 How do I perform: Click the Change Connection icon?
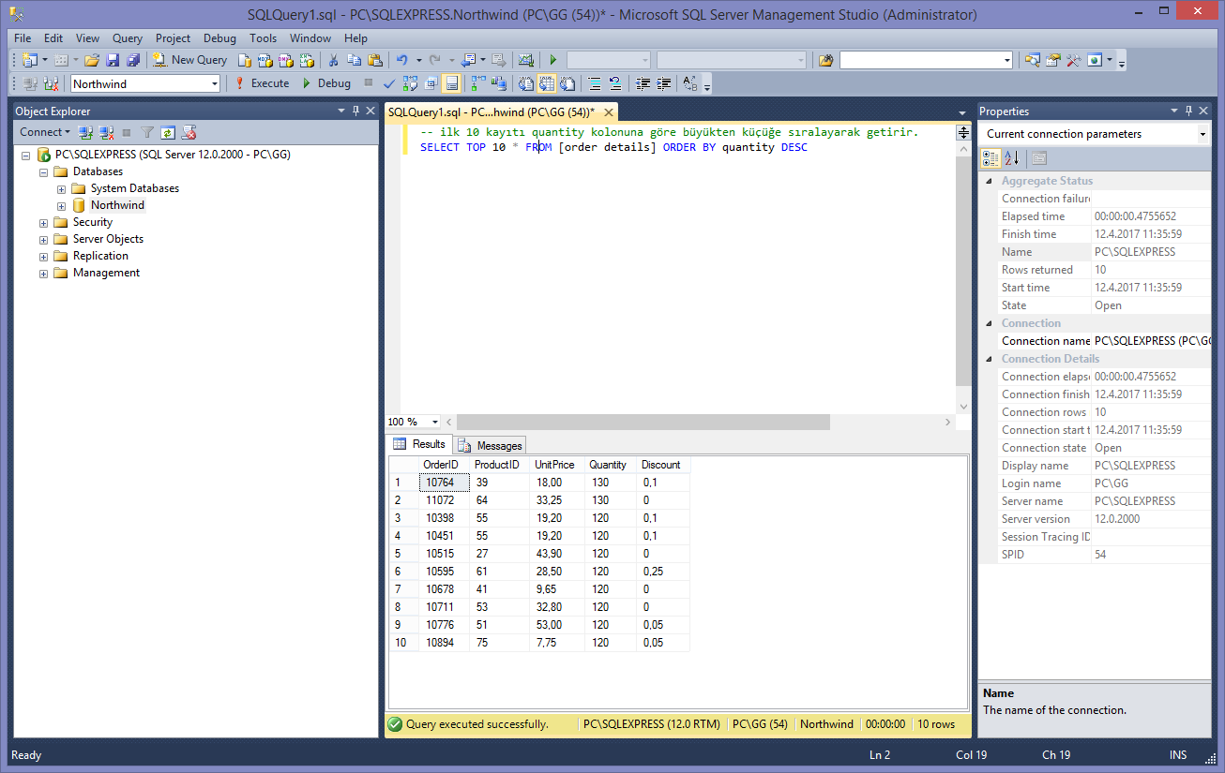pyautogui.click(x=51, y=83)
